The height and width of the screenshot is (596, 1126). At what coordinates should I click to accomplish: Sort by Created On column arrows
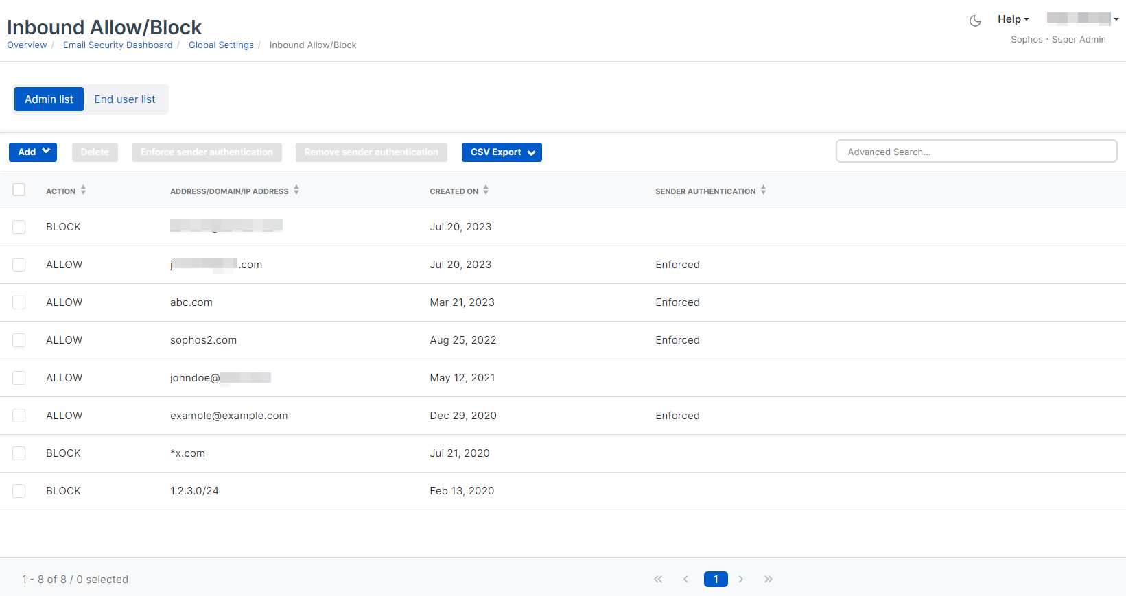point(486,191)
